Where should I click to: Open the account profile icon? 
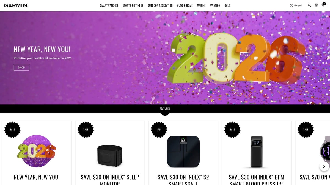click(x=316, y=5)
